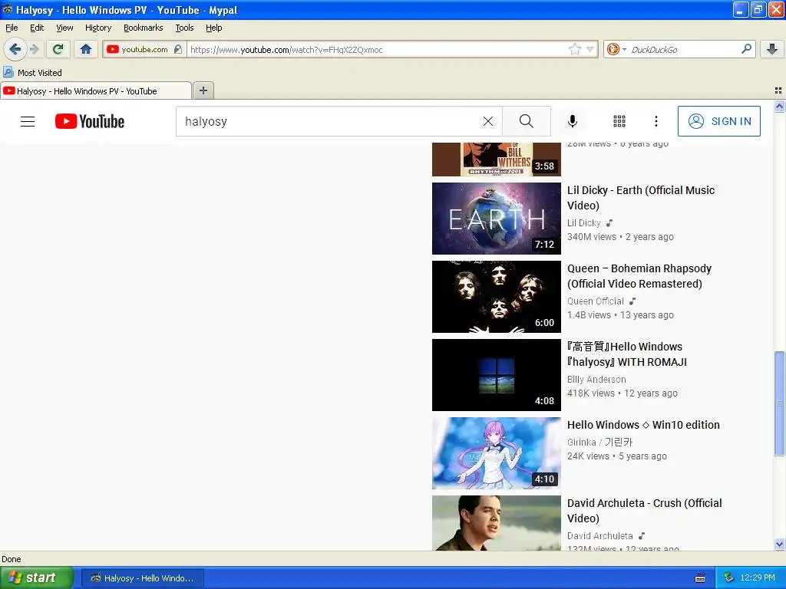Click the David Archuleta channel name

click(600, 535)
